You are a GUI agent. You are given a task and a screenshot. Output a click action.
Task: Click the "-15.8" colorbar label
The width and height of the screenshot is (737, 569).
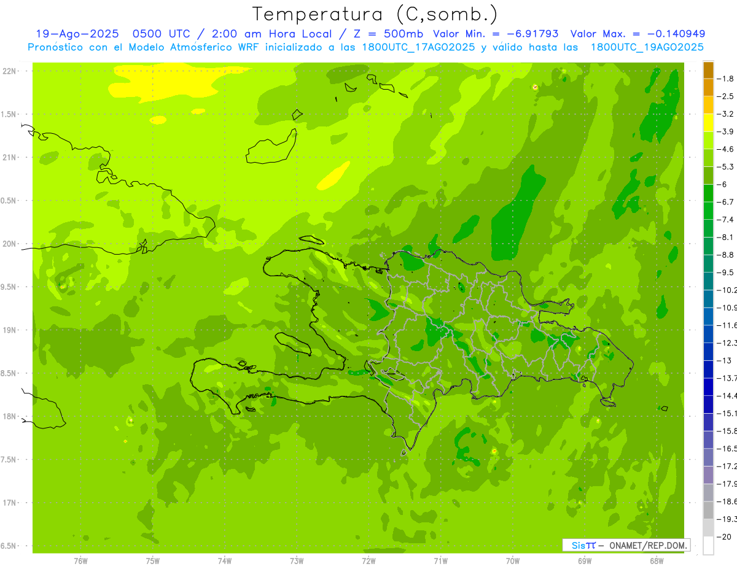[x=727, y=431]
